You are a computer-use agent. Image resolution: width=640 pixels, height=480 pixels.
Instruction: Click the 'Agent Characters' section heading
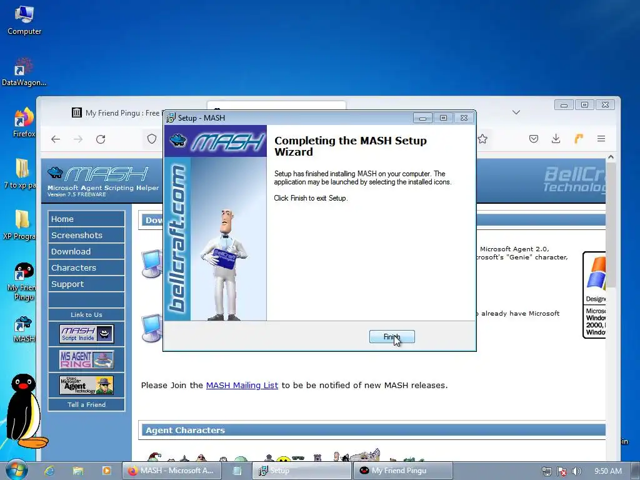(185, 430)
